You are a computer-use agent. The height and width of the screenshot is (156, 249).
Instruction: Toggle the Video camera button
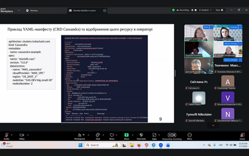[x=22, y=136]
